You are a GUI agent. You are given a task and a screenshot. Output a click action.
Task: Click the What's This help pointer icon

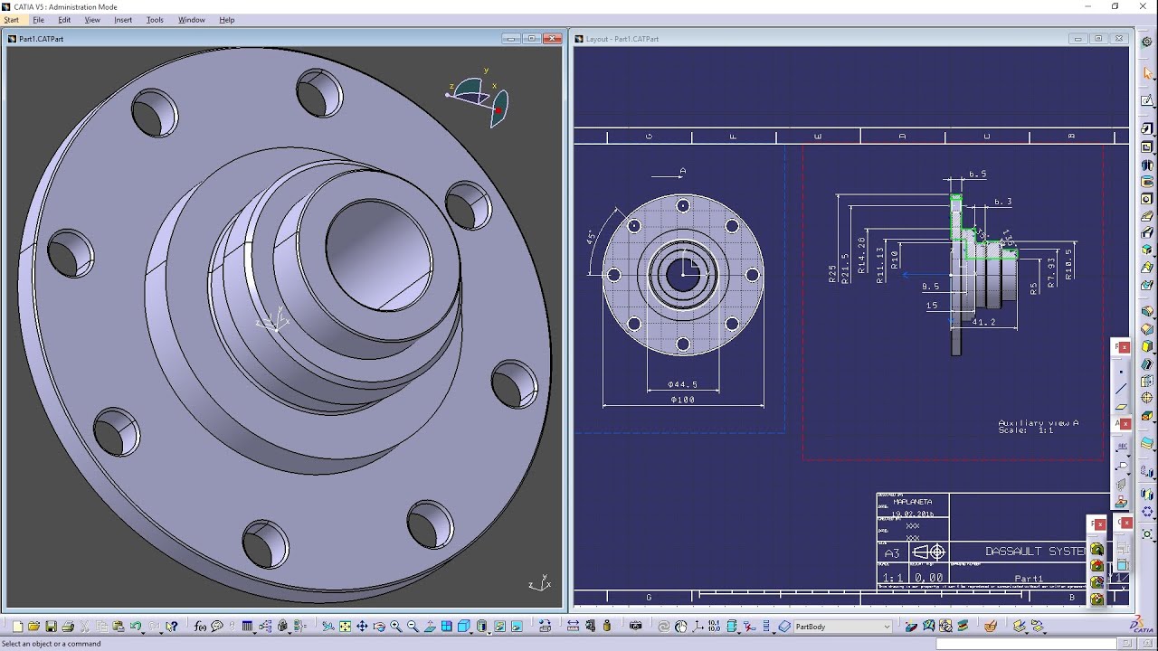point(171,626)
